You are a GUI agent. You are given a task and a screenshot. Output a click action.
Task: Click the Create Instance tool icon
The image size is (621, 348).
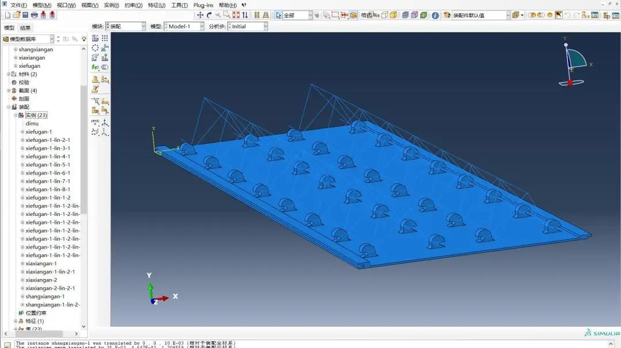click(95, 38)
